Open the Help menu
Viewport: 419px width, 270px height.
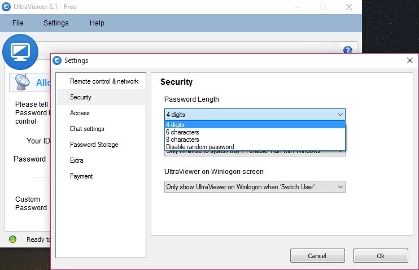click(x=97, y=23)
